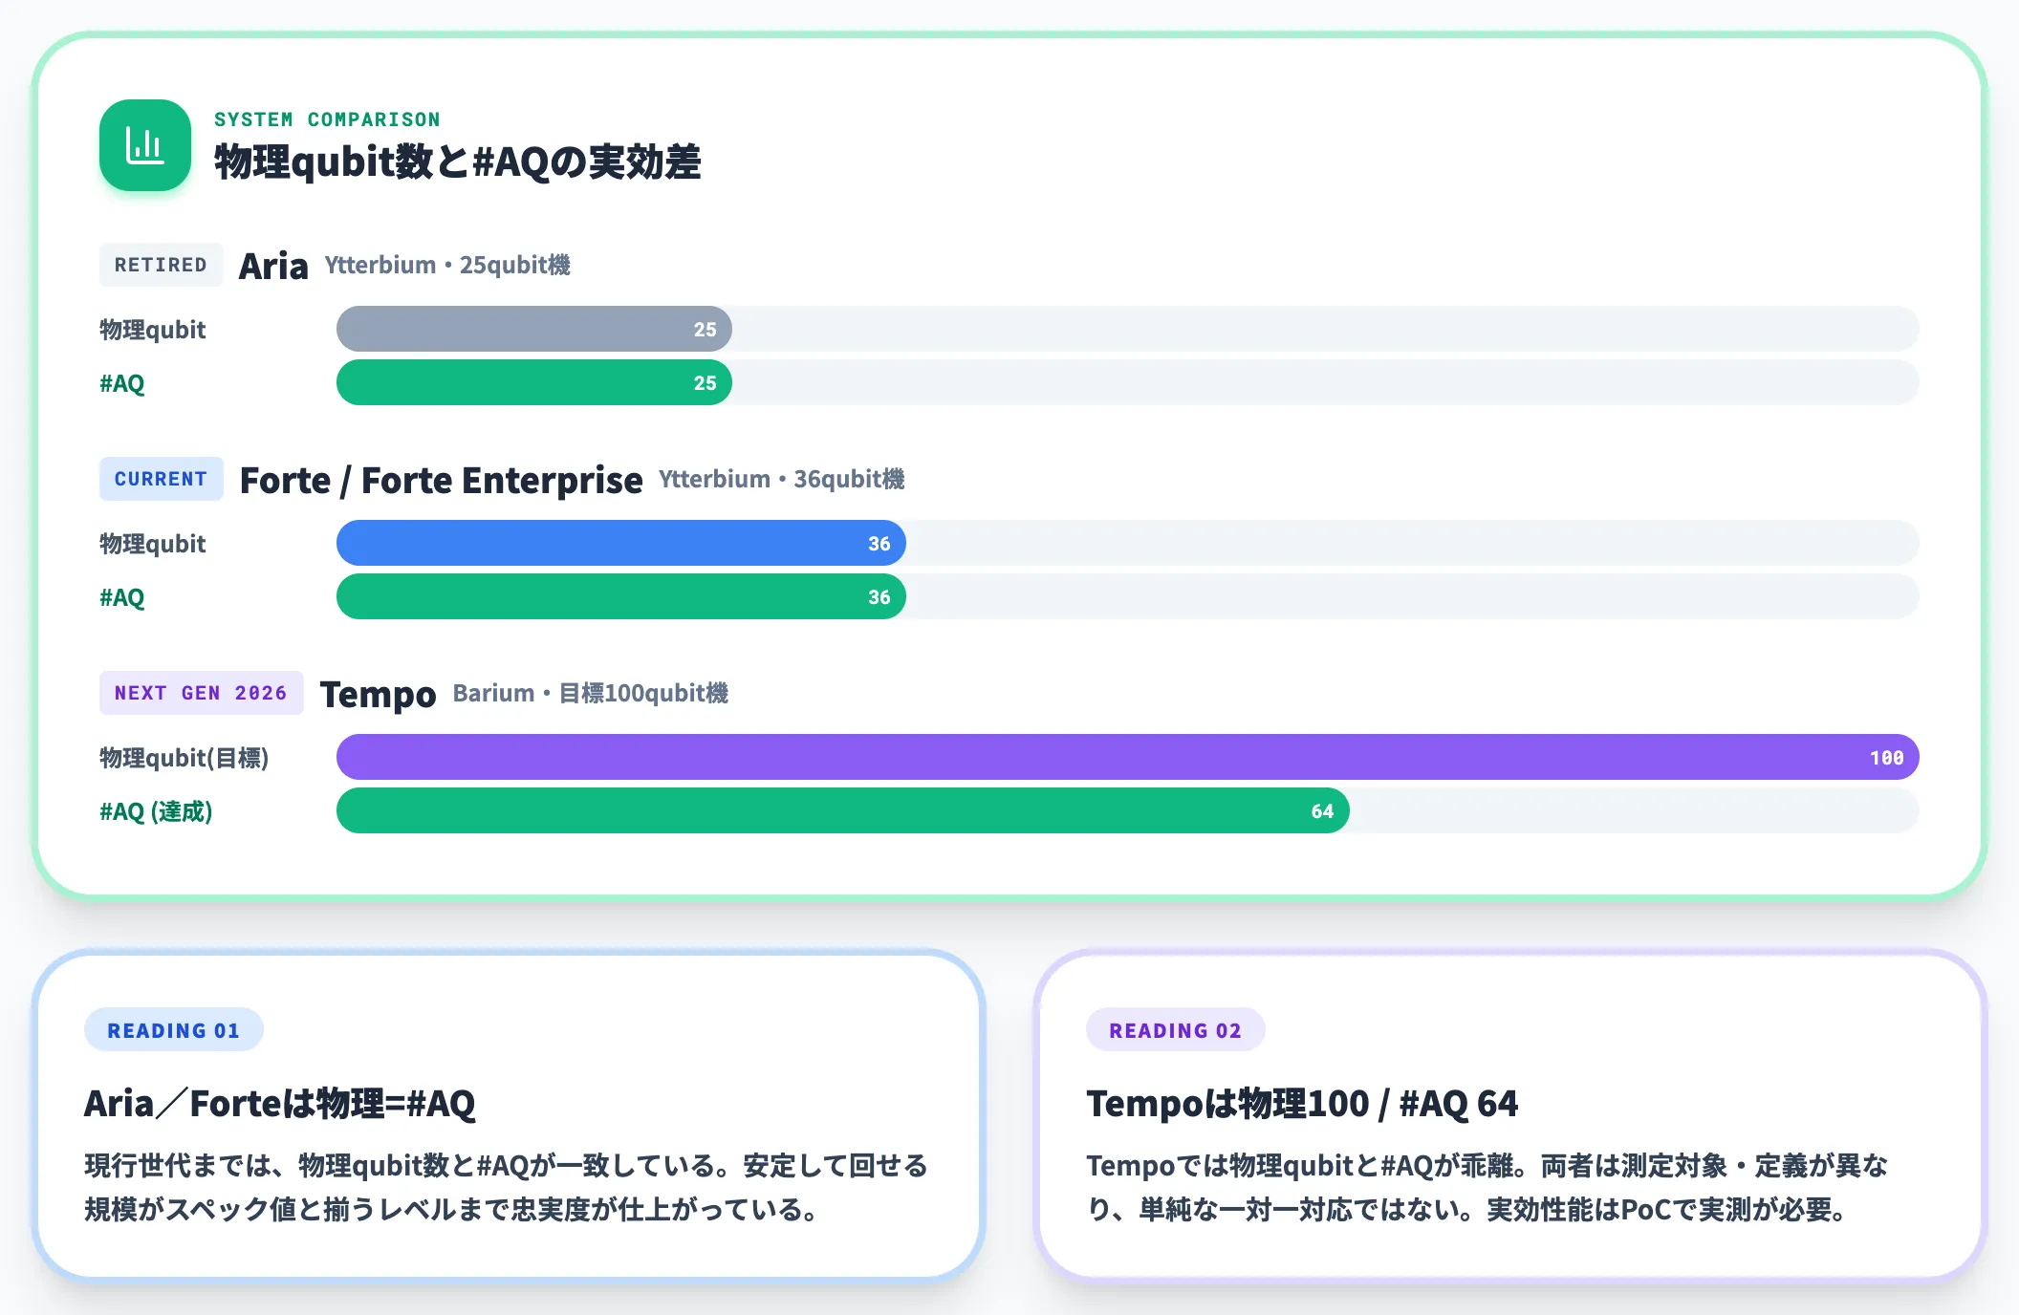Click the paragraph starting 現行世代までは
Viewport: 2019px width, 1315px height.
[507, 1188]
